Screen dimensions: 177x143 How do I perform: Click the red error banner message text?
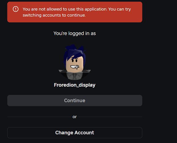coord(77,12)
